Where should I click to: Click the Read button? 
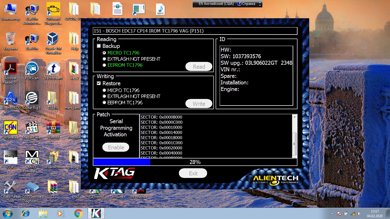pyautogui.click(x=199, y=67)
